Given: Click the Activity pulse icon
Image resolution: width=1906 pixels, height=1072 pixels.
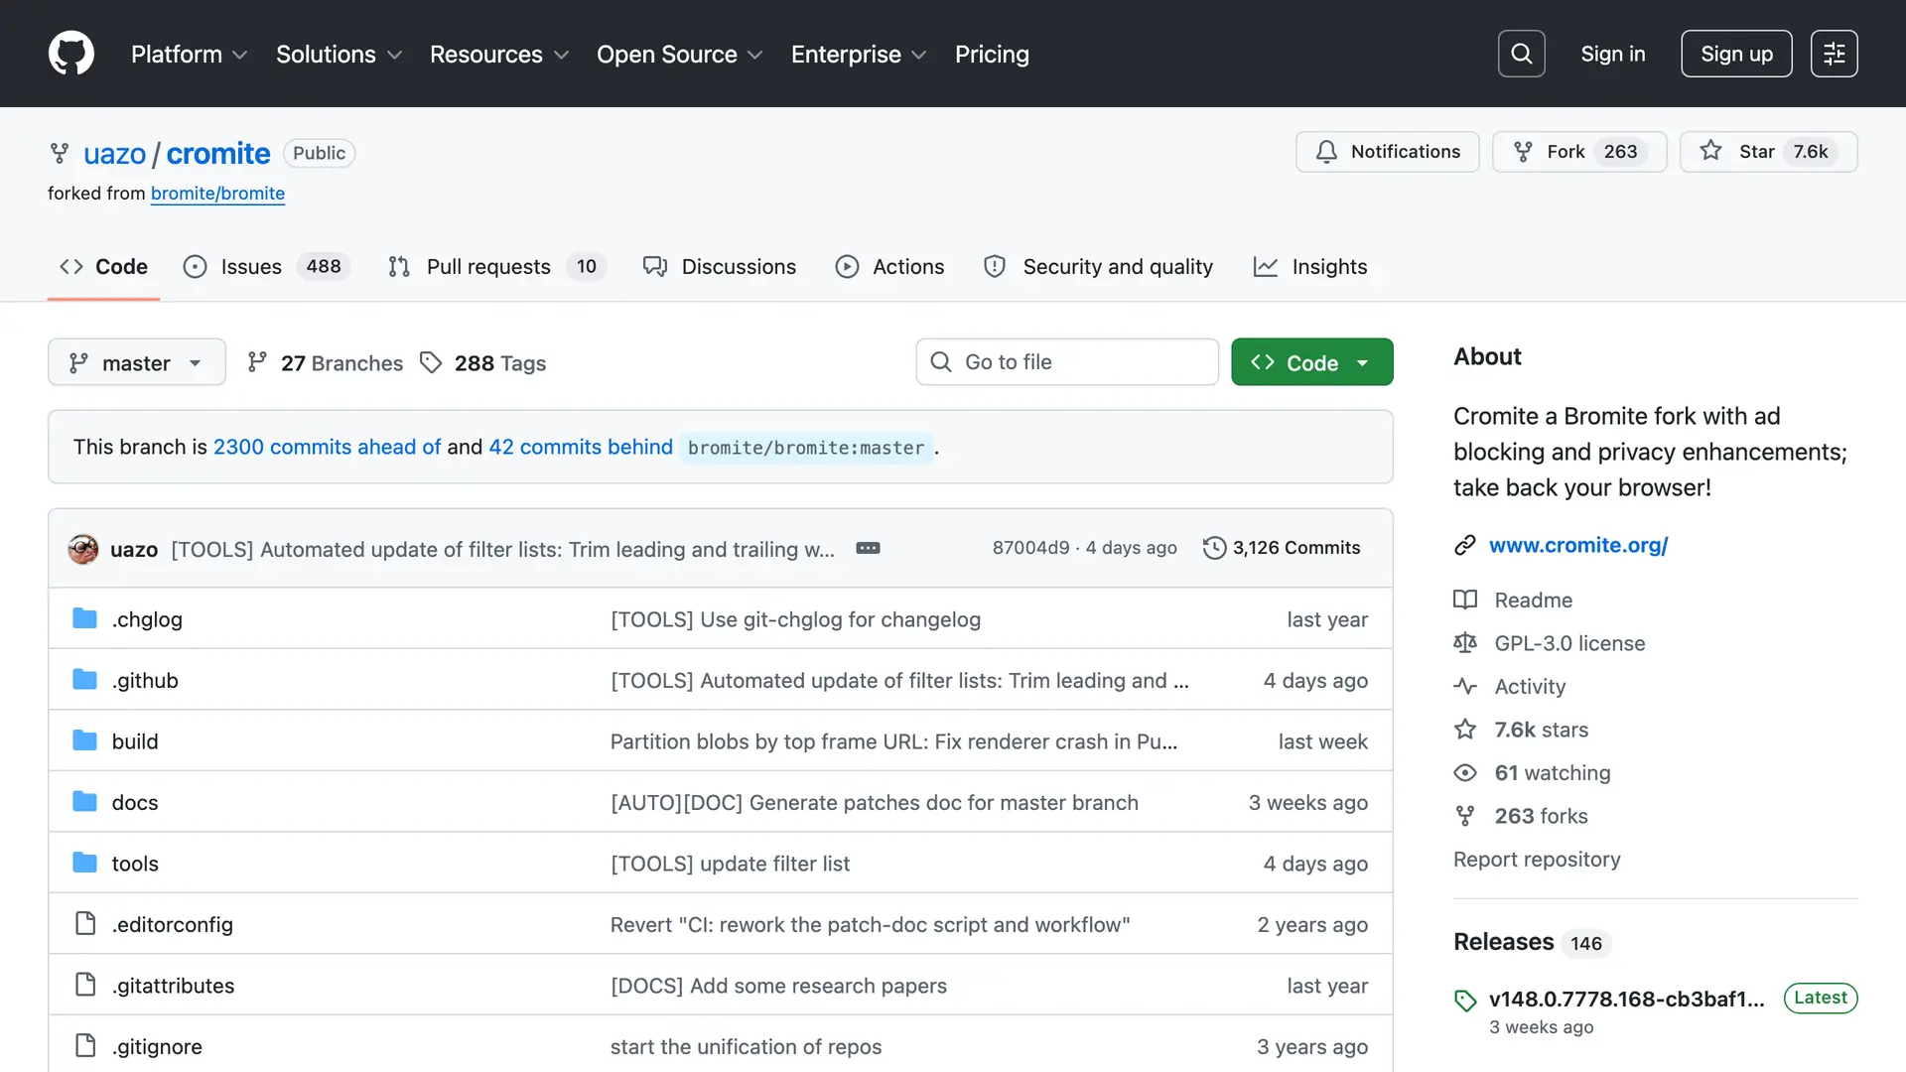Looking at the screenshot, I should point(1465,686).
